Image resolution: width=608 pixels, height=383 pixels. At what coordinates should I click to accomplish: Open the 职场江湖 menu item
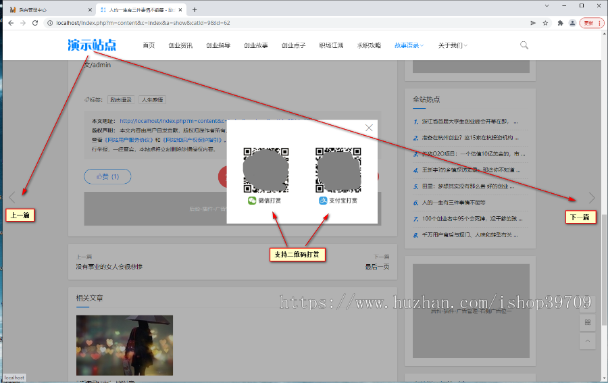331,45
